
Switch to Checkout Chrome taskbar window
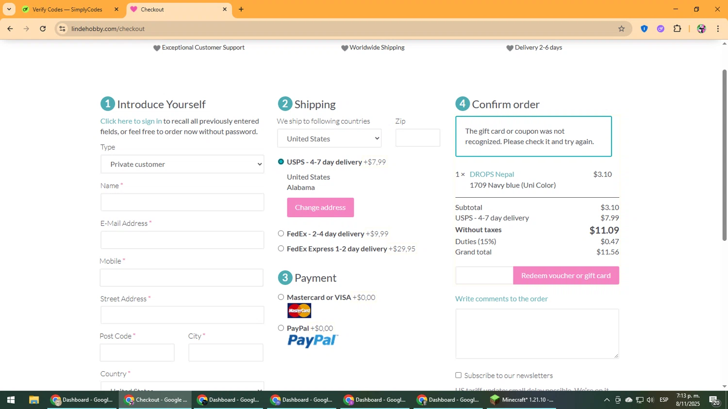(155, 400)
